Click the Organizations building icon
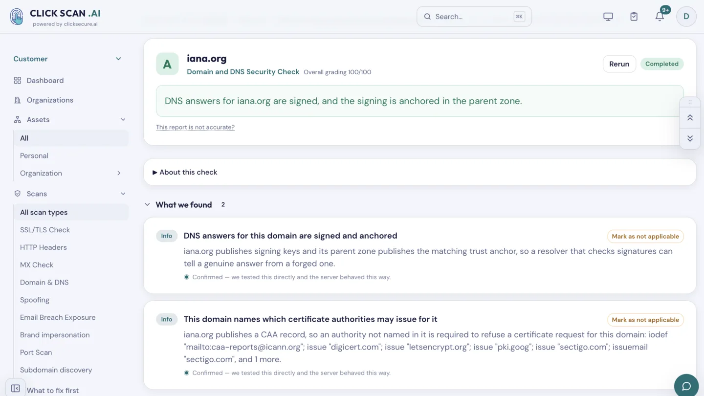 tap(18, 100)
